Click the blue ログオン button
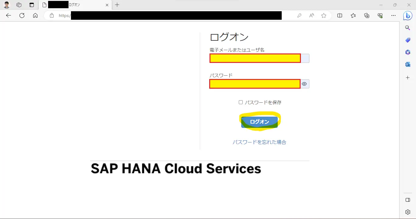This screenshot has width=416, height=219. coord(259,122)
